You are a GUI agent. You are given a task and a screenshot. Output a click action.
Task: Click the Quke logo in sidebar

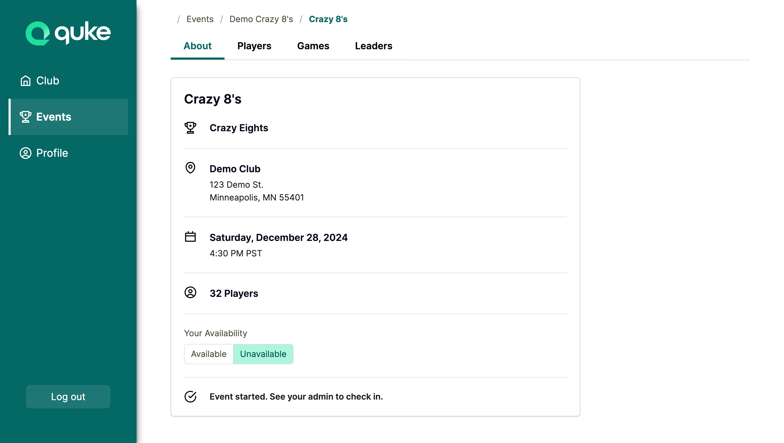[68, 33]
